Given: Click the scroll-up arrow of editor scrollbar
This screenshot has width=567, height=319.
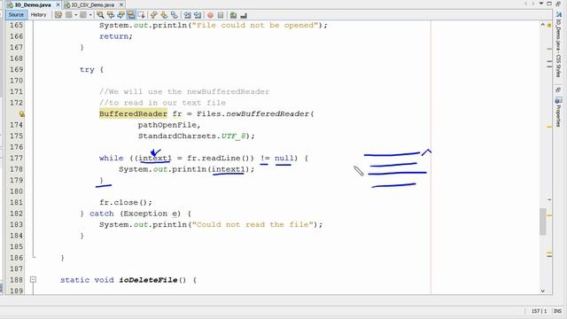Looking at the screenshot, I should click(x=543, y=25).
